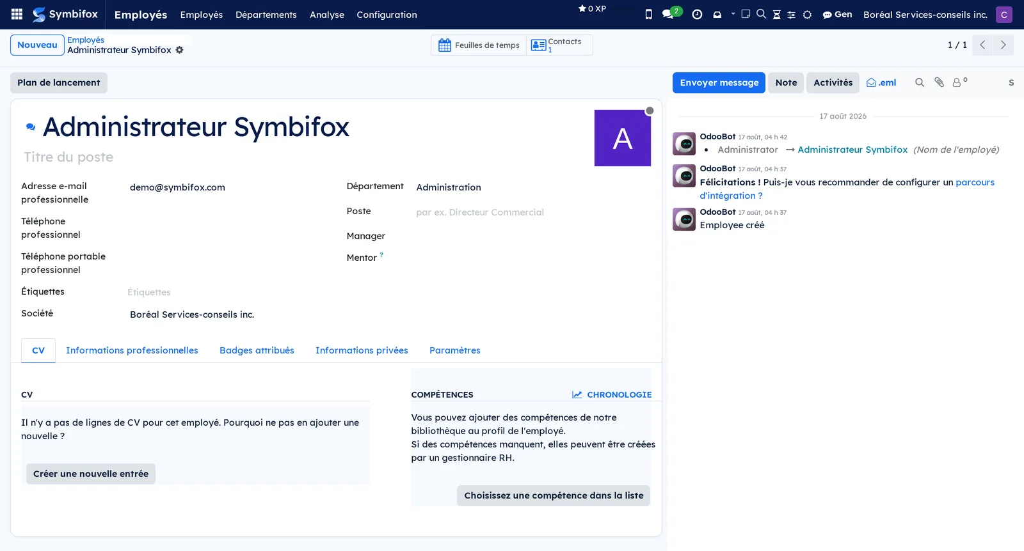
Task: Open the mobile phone icon in navbar
Action: [648, 14]
